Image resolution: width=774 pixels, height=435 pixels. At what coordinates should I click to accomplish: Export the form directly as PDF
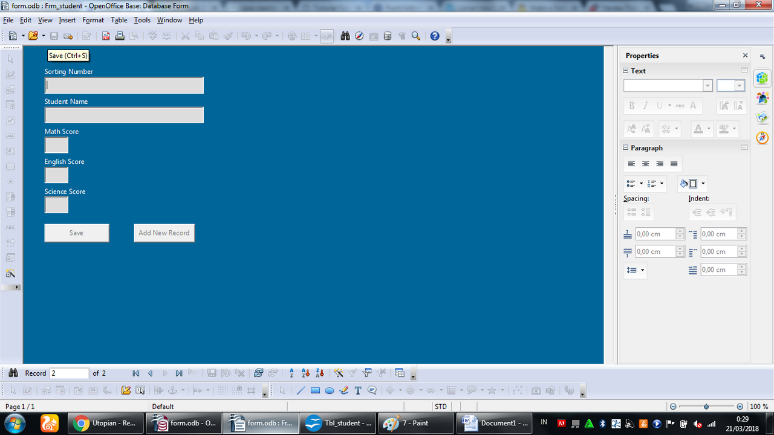tap(105, 36)
